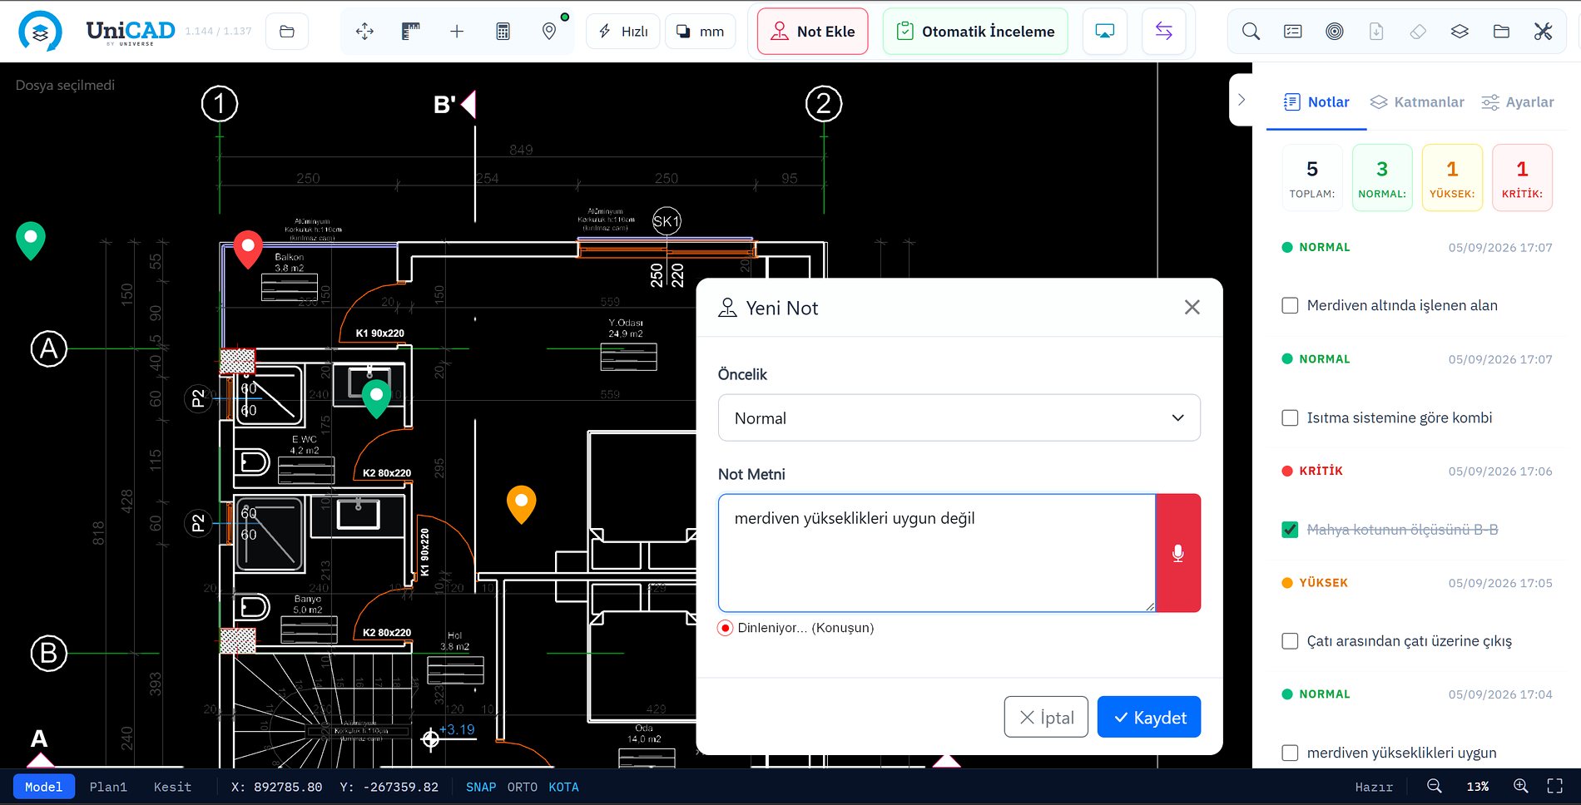Select the pan/move tool
Image resolution: width=1581 pixels, height=805 pixels.
coord(364,32)
